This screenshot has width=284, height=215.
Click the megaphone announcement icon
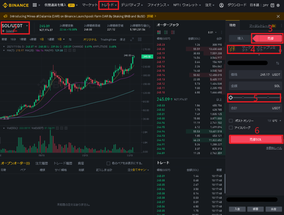6,16
